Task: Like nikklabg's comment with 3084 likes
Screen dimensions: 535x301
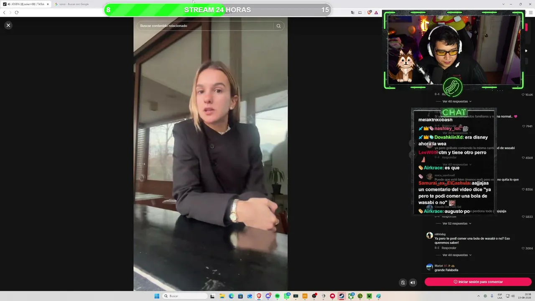Action: (x=523, y=248)
